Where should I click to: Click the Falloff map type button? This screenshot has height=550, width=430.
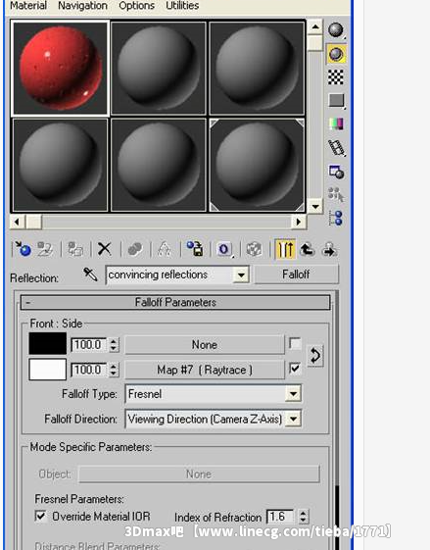(x=296, y=275)
